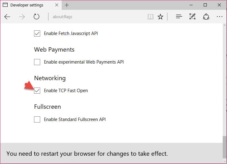Select the Developer settings tab
This screenshot has height=164, width=227.
click(x=27, y=5)
